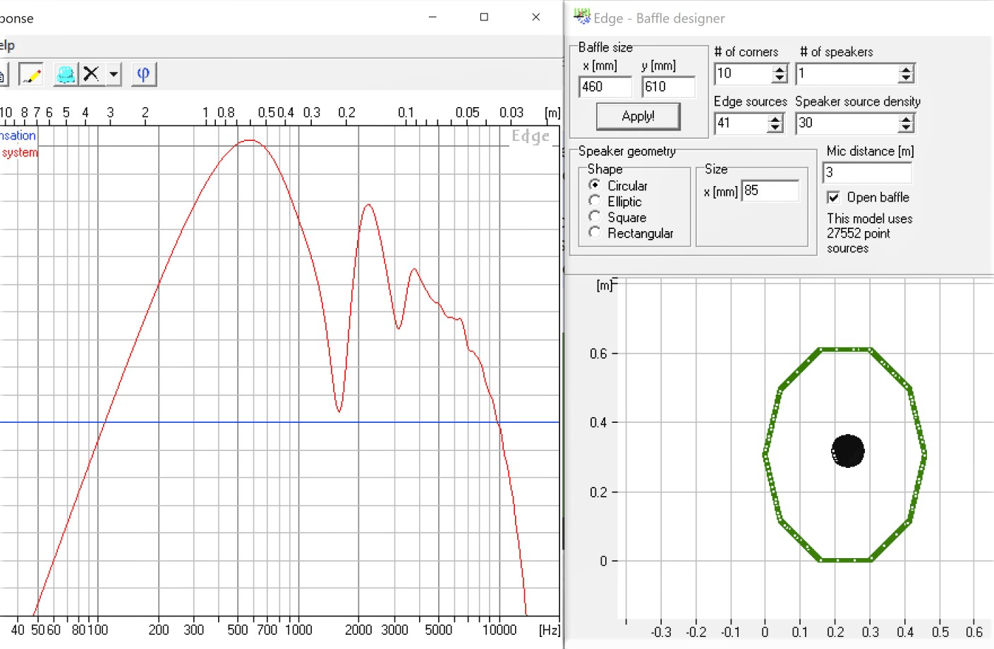Click the black X delete curve icon
This screenshot has height=649, width=994.
pos(91,74)
